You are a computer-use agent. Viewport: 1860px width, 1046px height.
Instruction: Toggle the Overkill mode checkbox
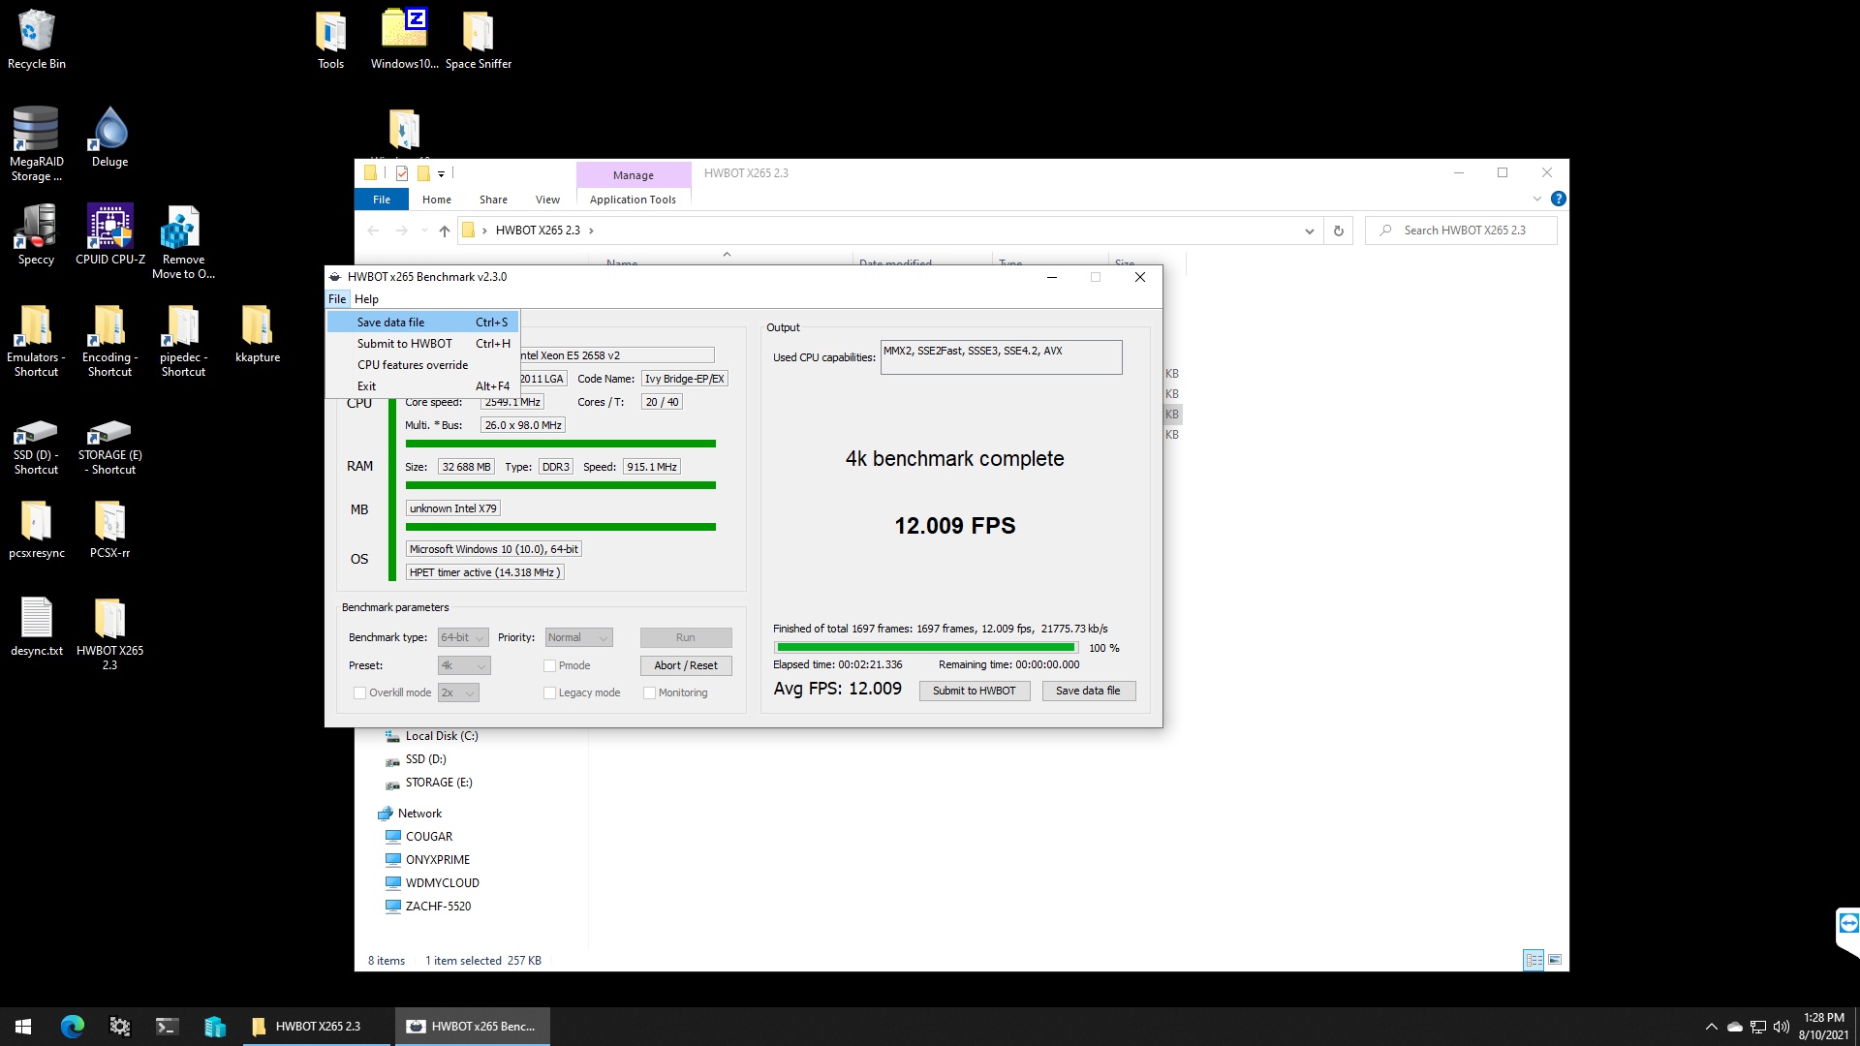pos(359,692)
